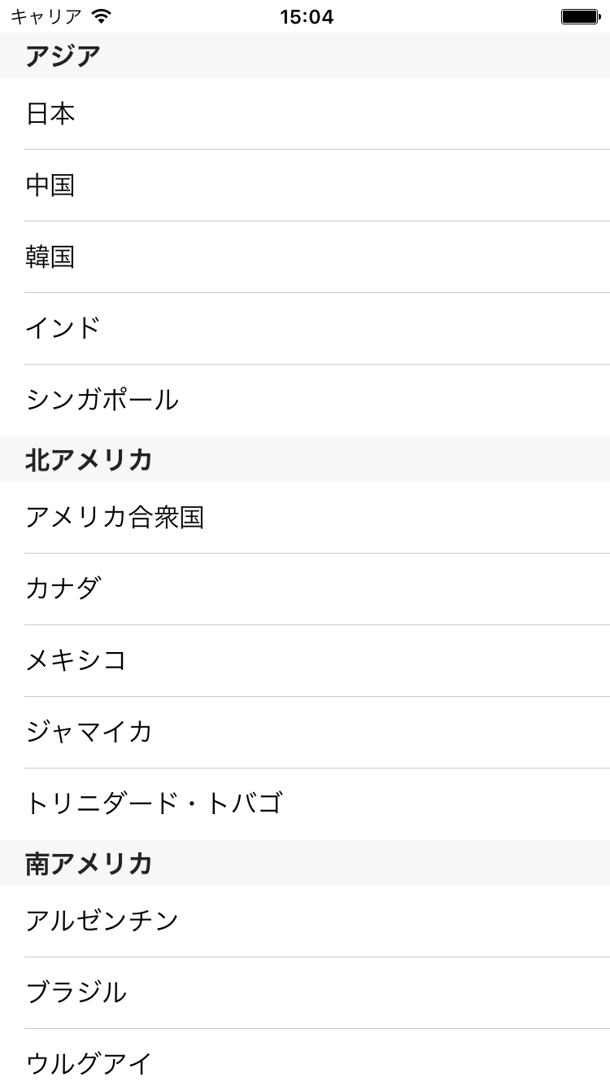Select アメリカ合衆国 in the list
Viewport: 610px width, 1086px height.
click(x=115, y=518)
